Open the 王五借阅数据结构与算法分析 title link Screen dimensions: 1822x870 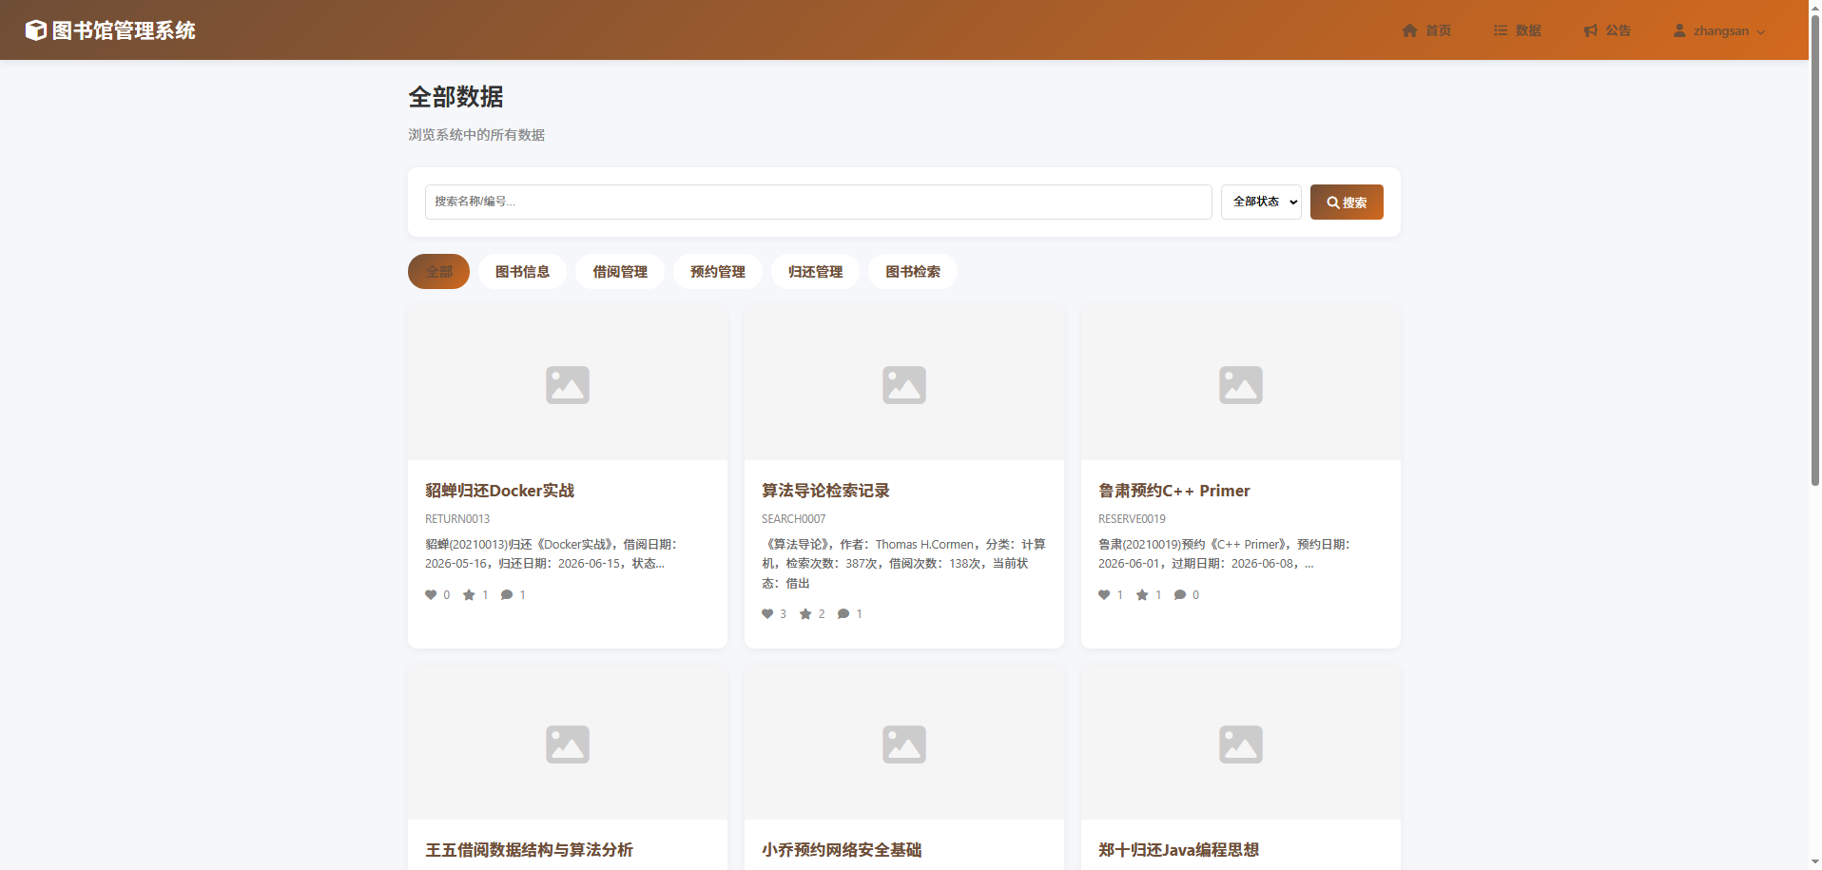pyautogui.click(x=529, y=850)
